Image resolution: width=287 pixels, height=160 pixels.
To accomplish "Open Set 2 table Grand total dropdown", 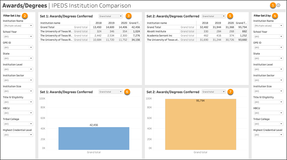I will (x=214, y=16).
